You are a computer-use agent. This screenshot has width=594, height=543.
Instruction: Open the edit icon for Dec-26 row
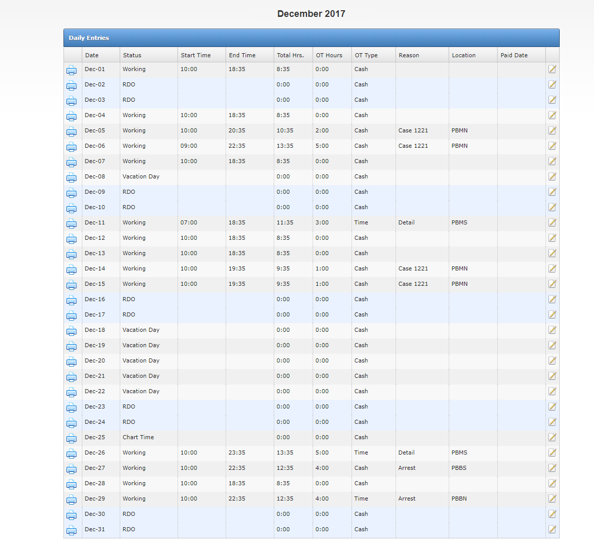(552, 453)
